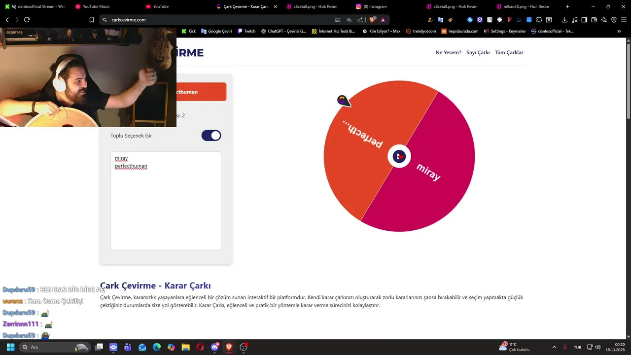Image resolution: width=631 pixels, height=355 pixels.
Task: Open the Bitwarden shield extension
Action: point(480,20)
